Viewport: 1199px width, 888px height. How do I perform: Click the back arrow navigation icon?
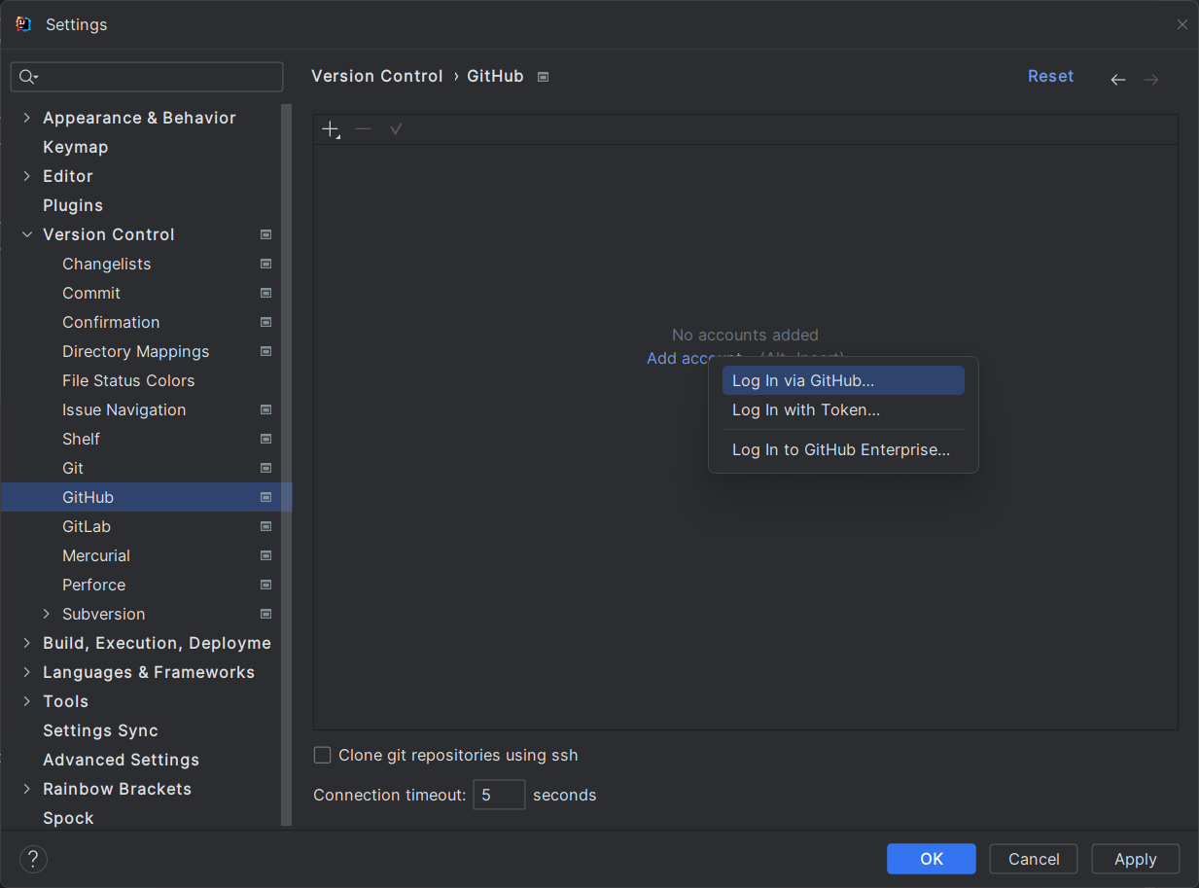point(1118,80)
